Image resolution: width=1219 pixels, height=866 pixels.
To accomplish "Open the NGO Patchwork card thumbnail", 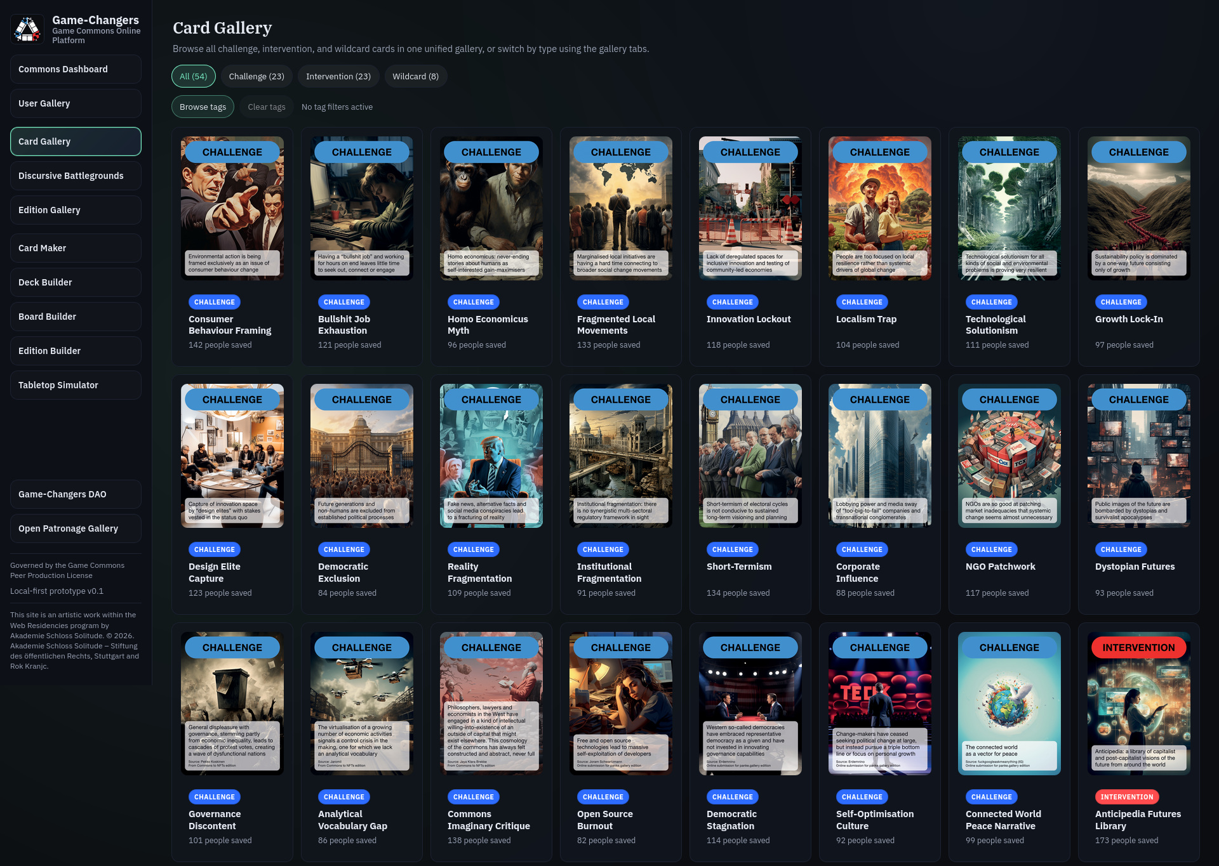I will tap(1009, 456).
